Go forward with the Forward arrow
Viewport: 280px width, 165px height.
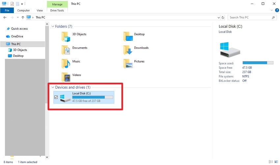[12, 17]
